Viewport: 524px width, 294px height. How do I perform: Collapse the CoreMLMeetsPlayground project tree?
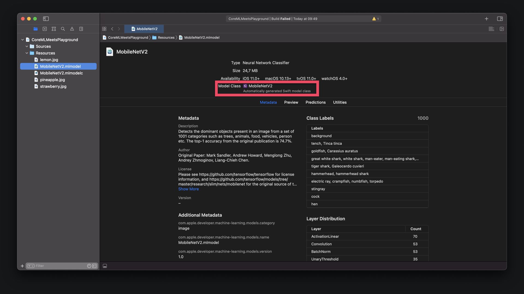22,40
